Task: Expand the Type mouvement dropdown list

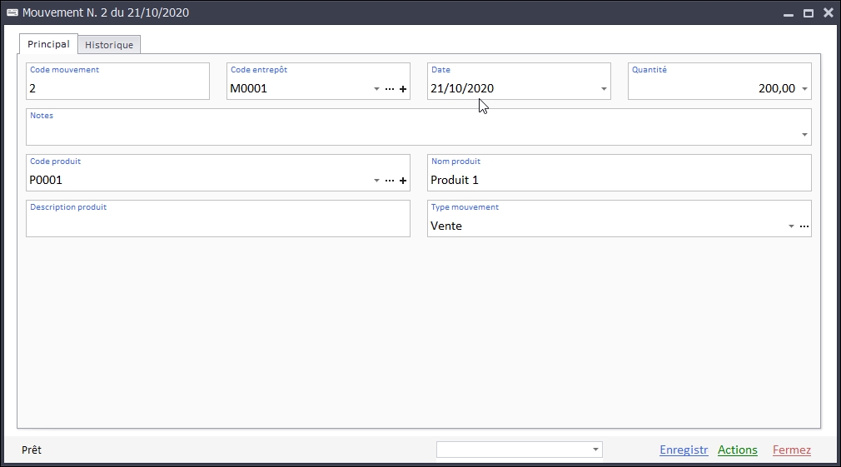Action: click(x=791, y=226)
